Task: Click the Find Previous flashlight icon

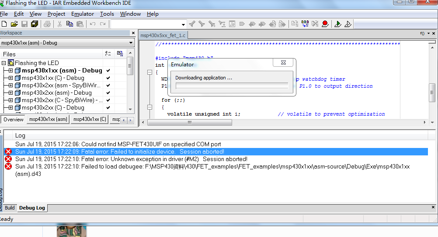Action: click(x=192, y=24)
